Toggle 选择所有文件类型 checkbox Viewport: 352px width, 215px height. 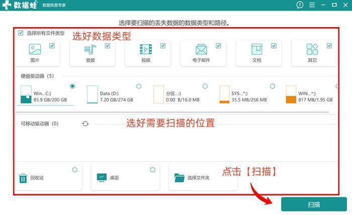pyautogui.click(x=21, y=33)
